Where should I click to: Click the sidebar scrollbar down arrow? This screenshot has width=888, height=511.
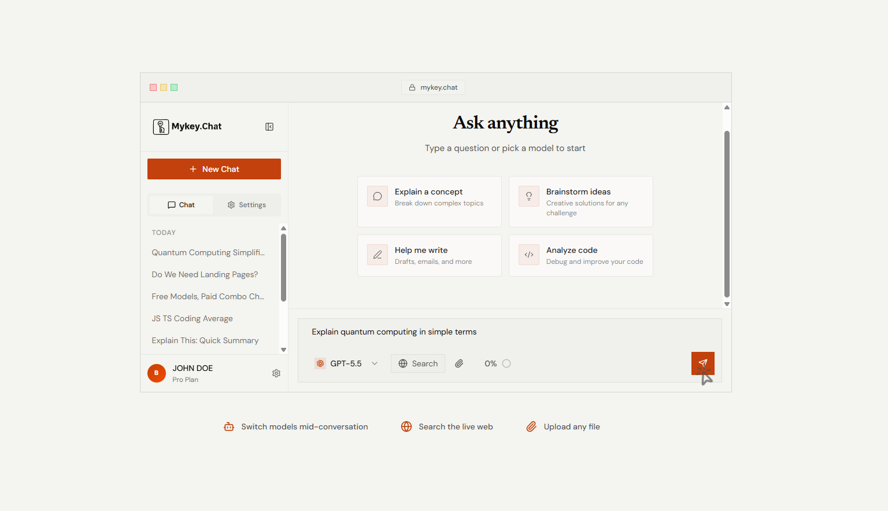pos(283,350)
